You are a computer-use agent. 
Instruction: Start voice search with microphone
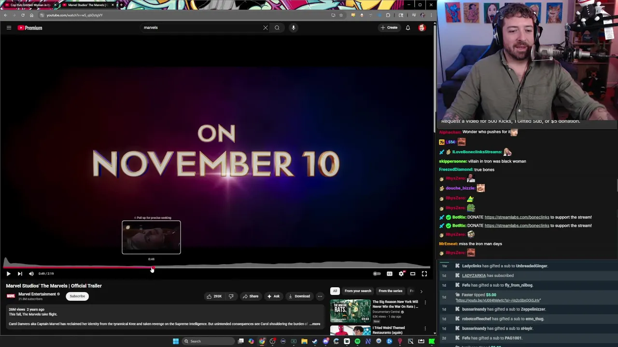pyautogui.click(x=293, y=27)
